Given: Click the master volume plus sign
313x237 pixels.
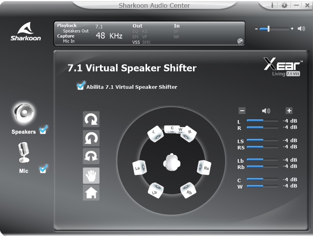Looking at the screenshot, I should pos(292,29).
